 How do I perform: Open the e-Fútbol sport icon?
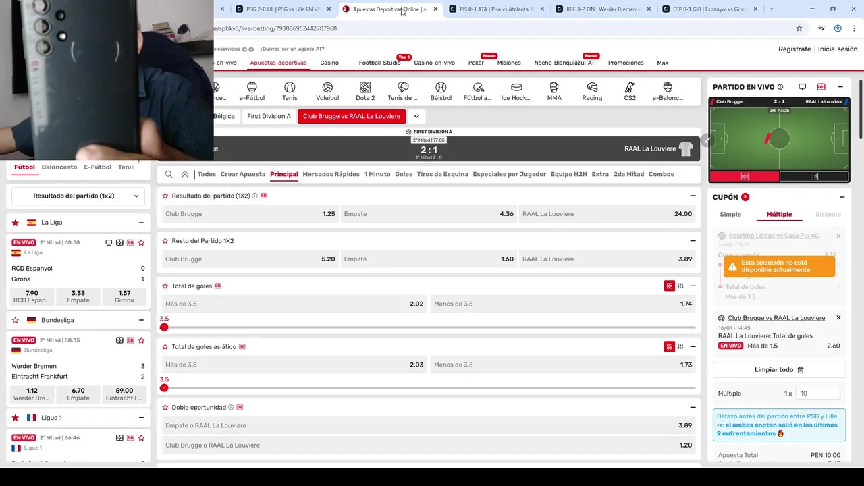(252, 91)
